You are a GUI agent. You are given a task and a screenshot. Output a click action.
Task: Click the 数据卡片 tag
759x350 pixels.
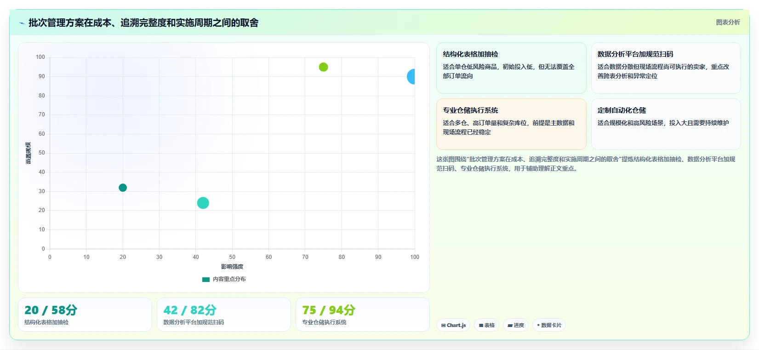coord(549,325)
